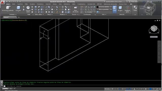The image size is (162, 91).
Task: Click the open file icon in quick access toolbar
Action: [x=7, y=2]
